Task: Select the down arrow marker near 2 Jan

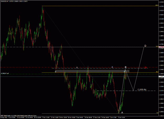Action: point(112,67)
